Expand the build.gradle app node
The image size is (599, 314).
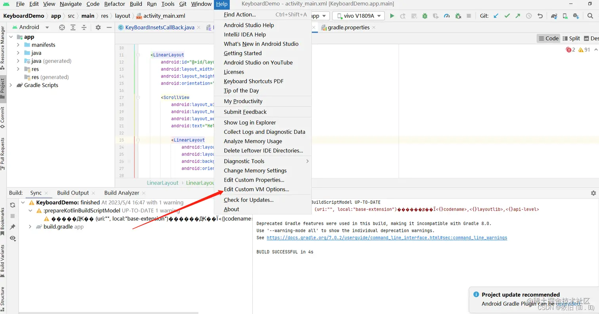(x=31, y=227)
